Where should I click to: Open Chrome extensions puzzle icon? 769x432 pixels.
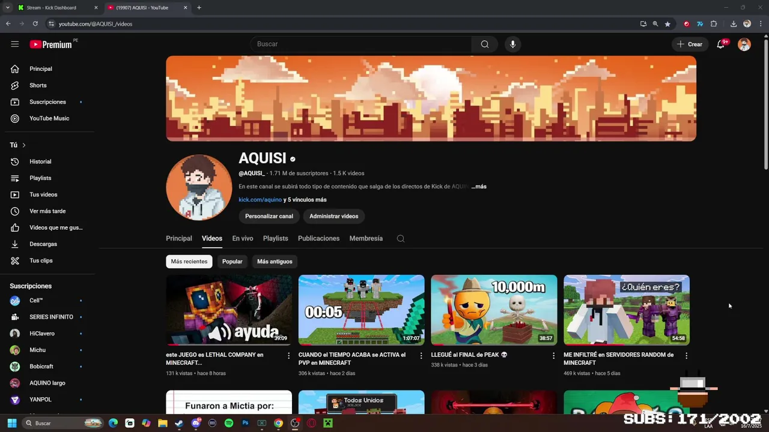point(714,24)
